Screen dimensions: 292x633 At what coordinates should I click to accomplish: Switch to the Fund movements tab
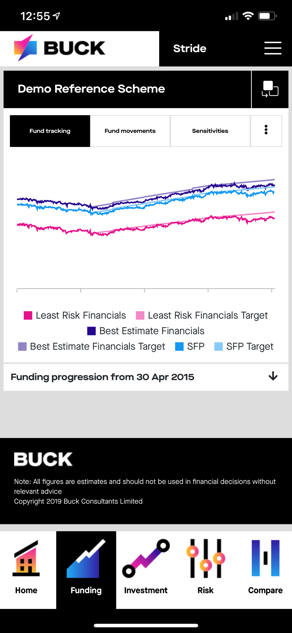pos(130,131)
